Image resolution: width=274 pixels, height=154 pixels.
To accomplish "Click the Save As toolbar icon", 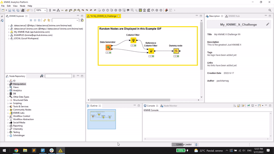I will tap(14, 10).
